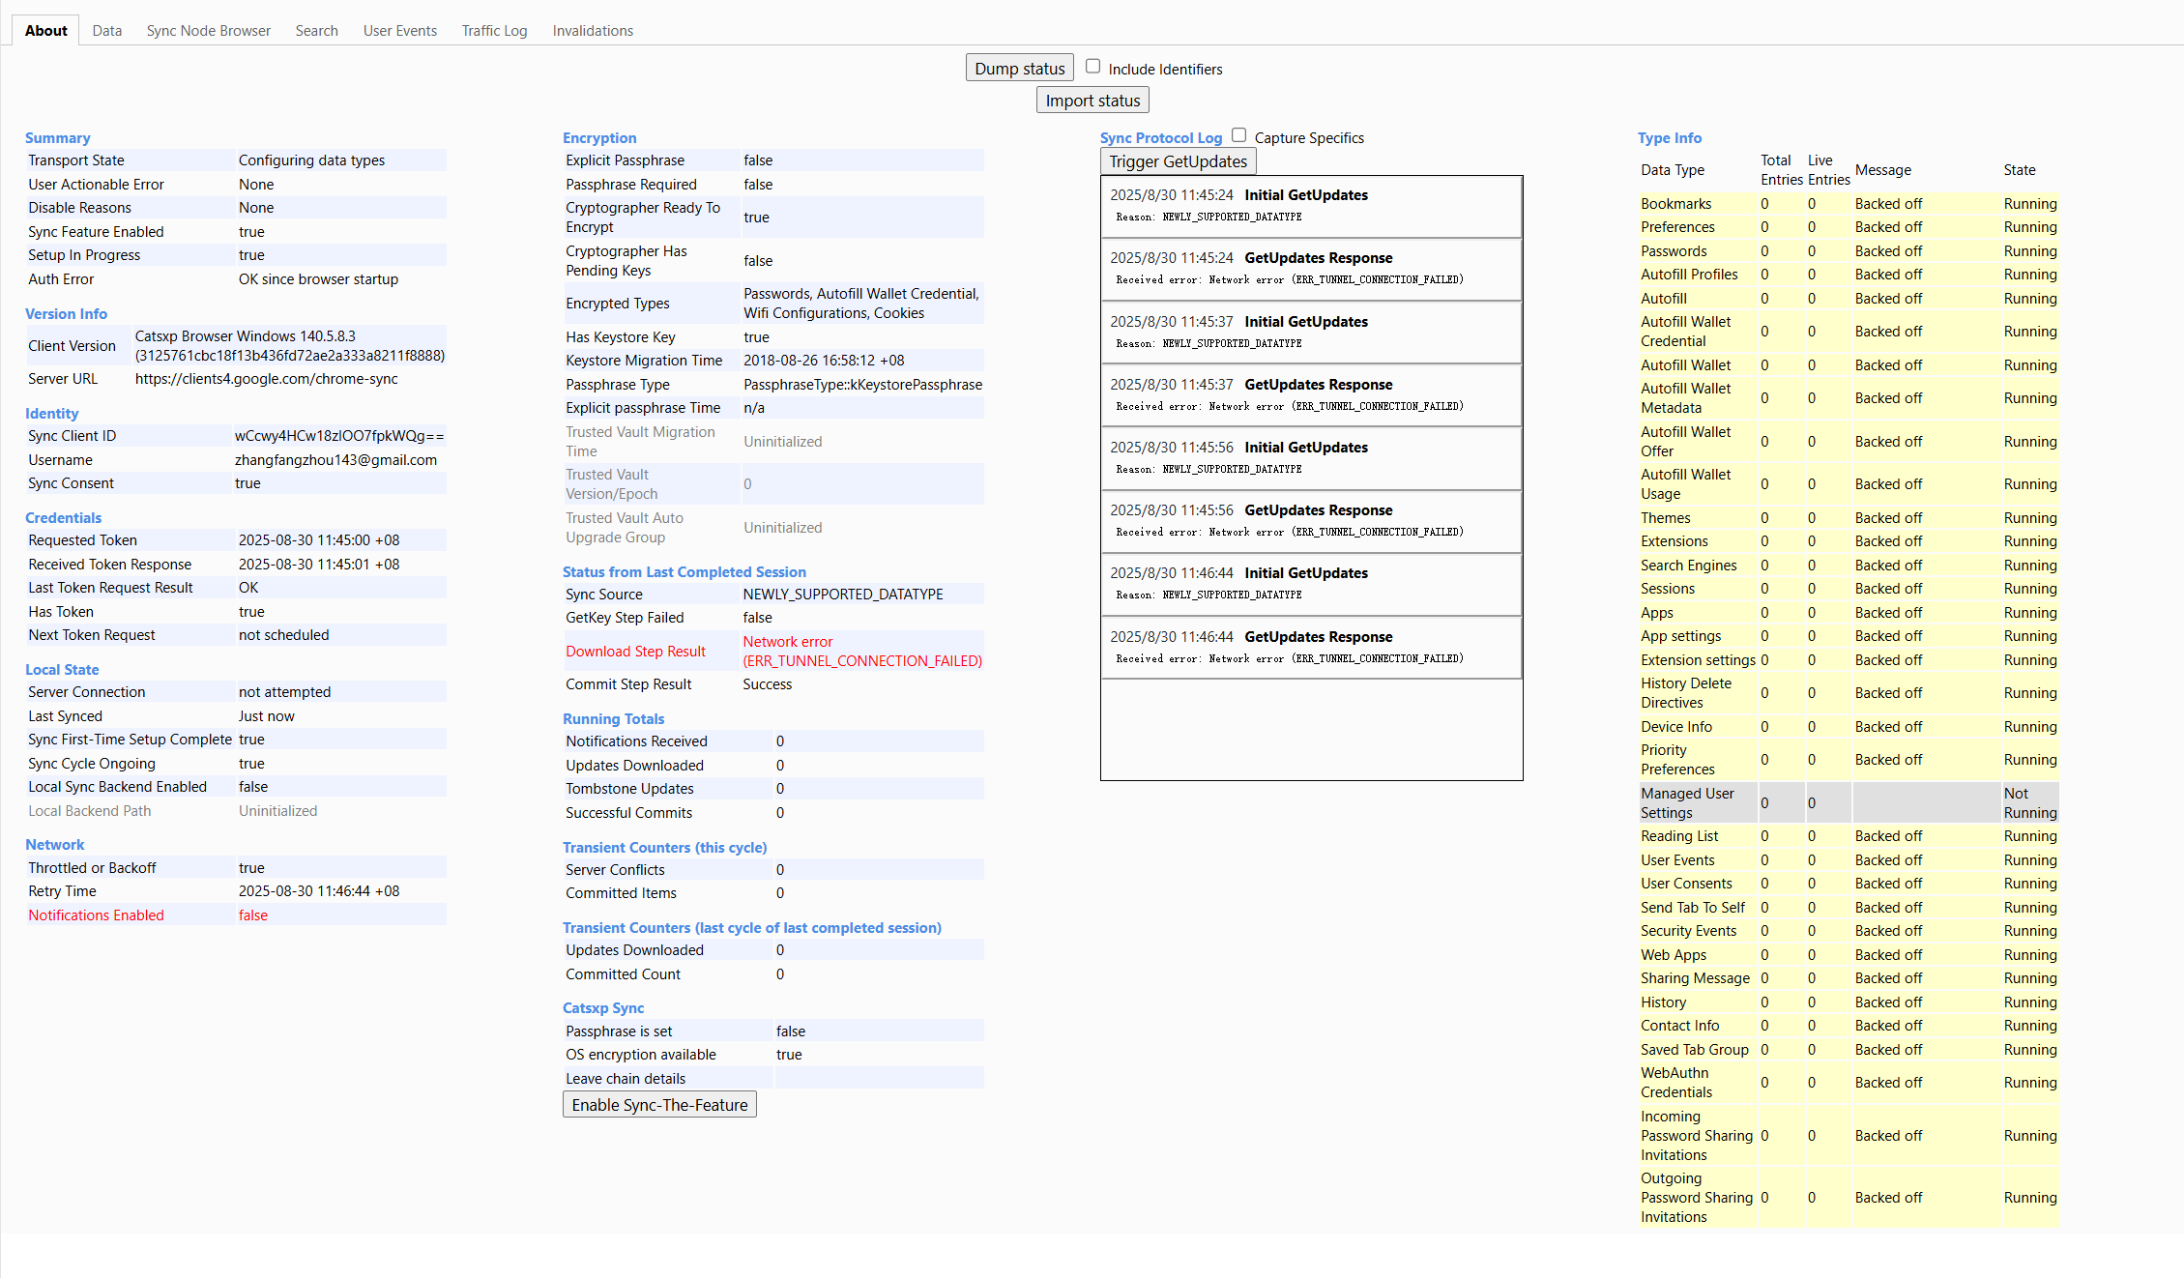Click the Encrypted Types value
This screenshot has height=1278, width=2184.
[x=861, y=304]
